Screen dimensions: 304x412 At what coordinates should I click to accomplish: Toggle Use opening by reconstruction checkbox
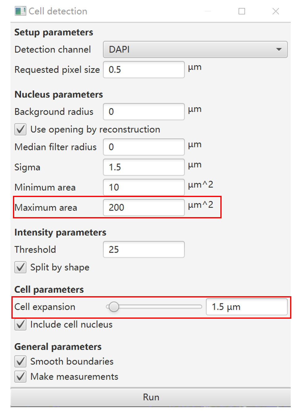click(21, 129)
